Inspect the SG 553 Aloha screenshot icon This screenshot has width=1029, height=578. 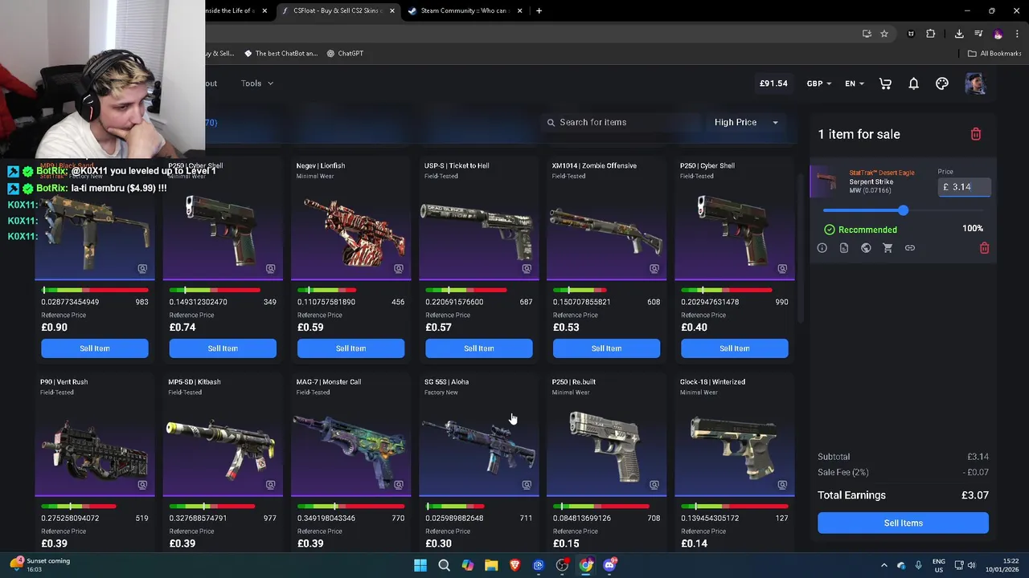(527, 485)
